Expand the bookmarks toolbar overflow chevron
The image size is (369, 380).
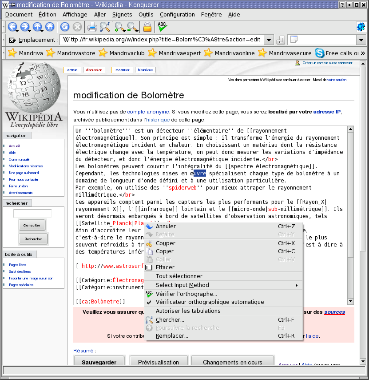tap(363, 53)
